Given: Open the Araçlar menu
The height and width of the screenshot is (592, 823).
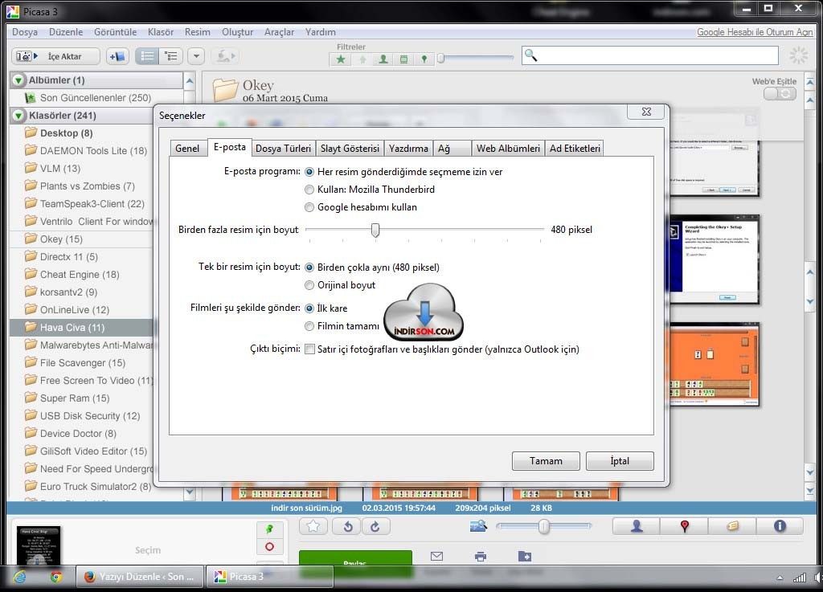Looking at the screenshot, I should [x=279, y=32].
